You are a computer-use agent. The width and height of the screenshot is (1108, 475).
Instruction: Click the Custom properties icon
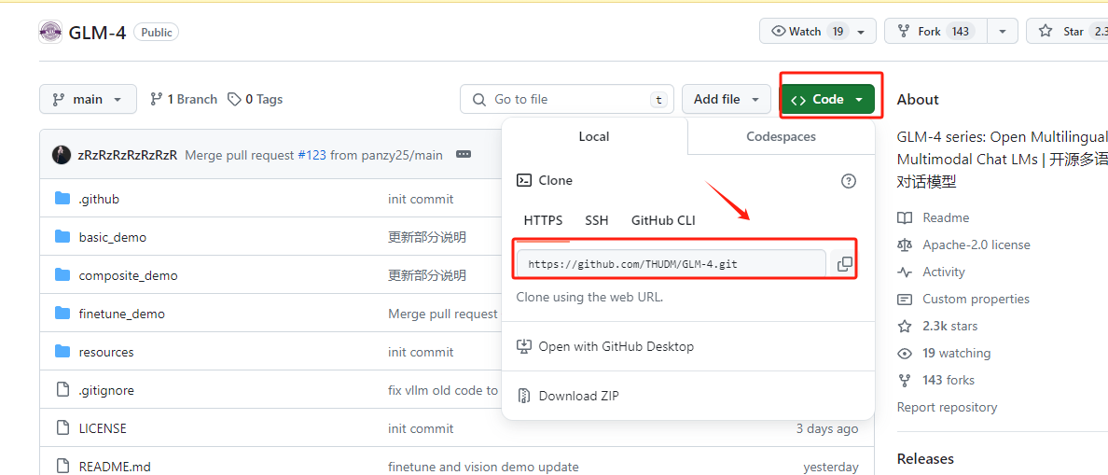coord(905,299)
